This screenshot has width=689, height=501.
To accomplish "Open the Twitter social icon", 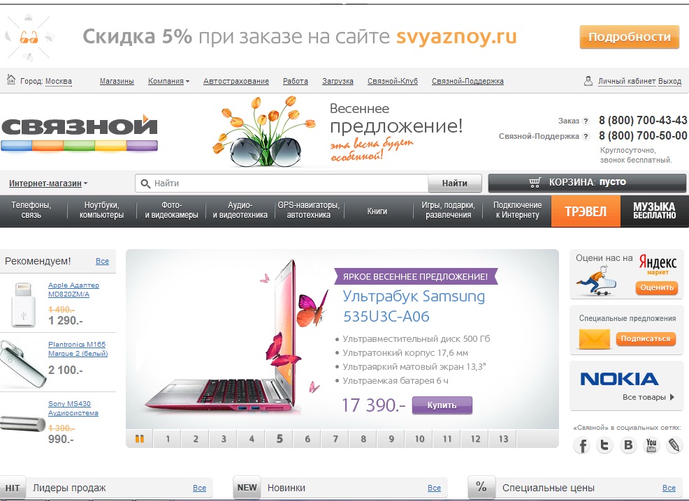I will [605, 446].
